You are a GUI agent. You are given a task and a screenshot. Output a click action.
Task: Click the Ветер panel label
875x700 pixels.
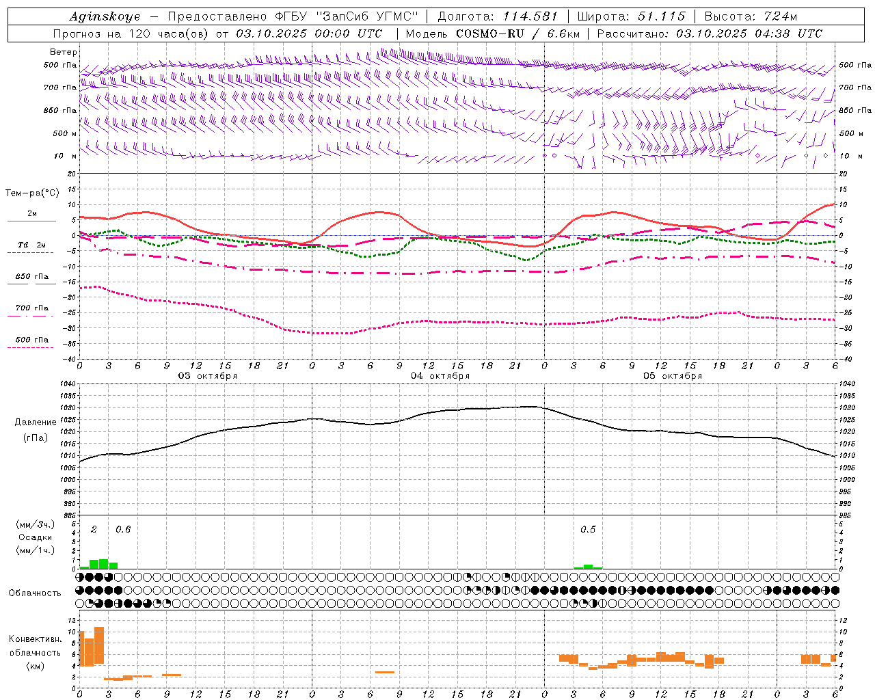(64, 52)
